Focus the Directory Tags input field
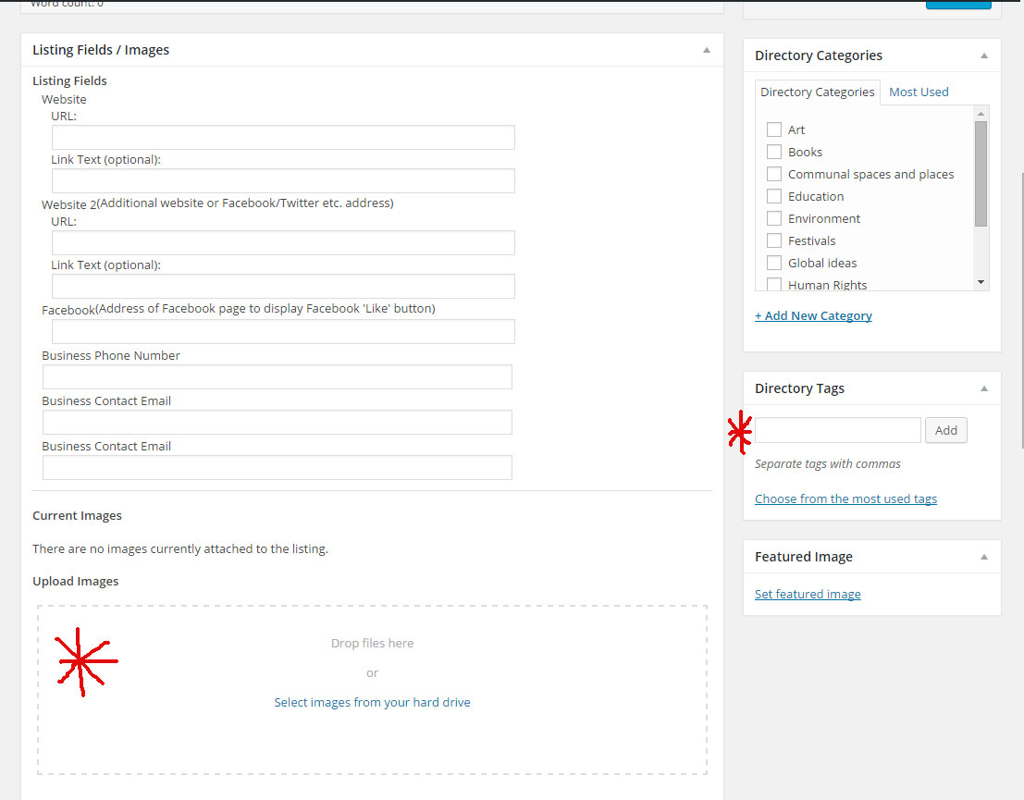The height and width of the screenshot is (800, 1024). click(837, 430)
